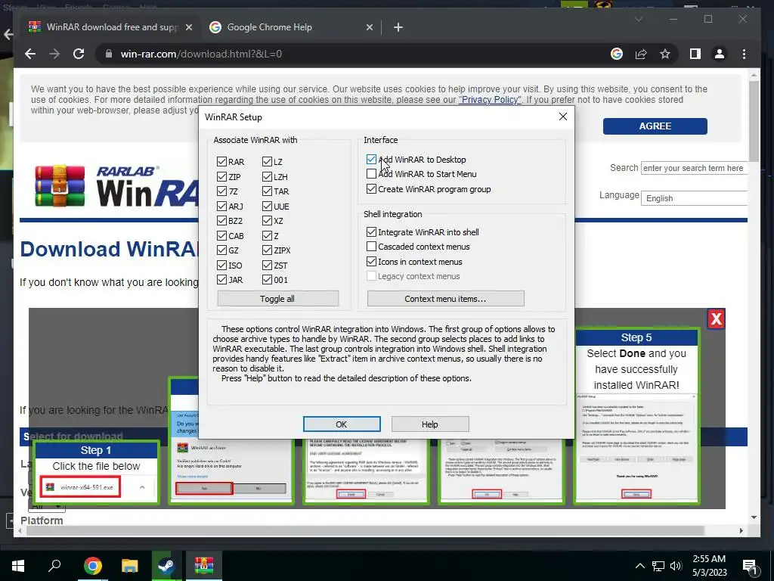Toggle the CAB association checkbox
The image size is (774, 581).
[x=221, y=236]
